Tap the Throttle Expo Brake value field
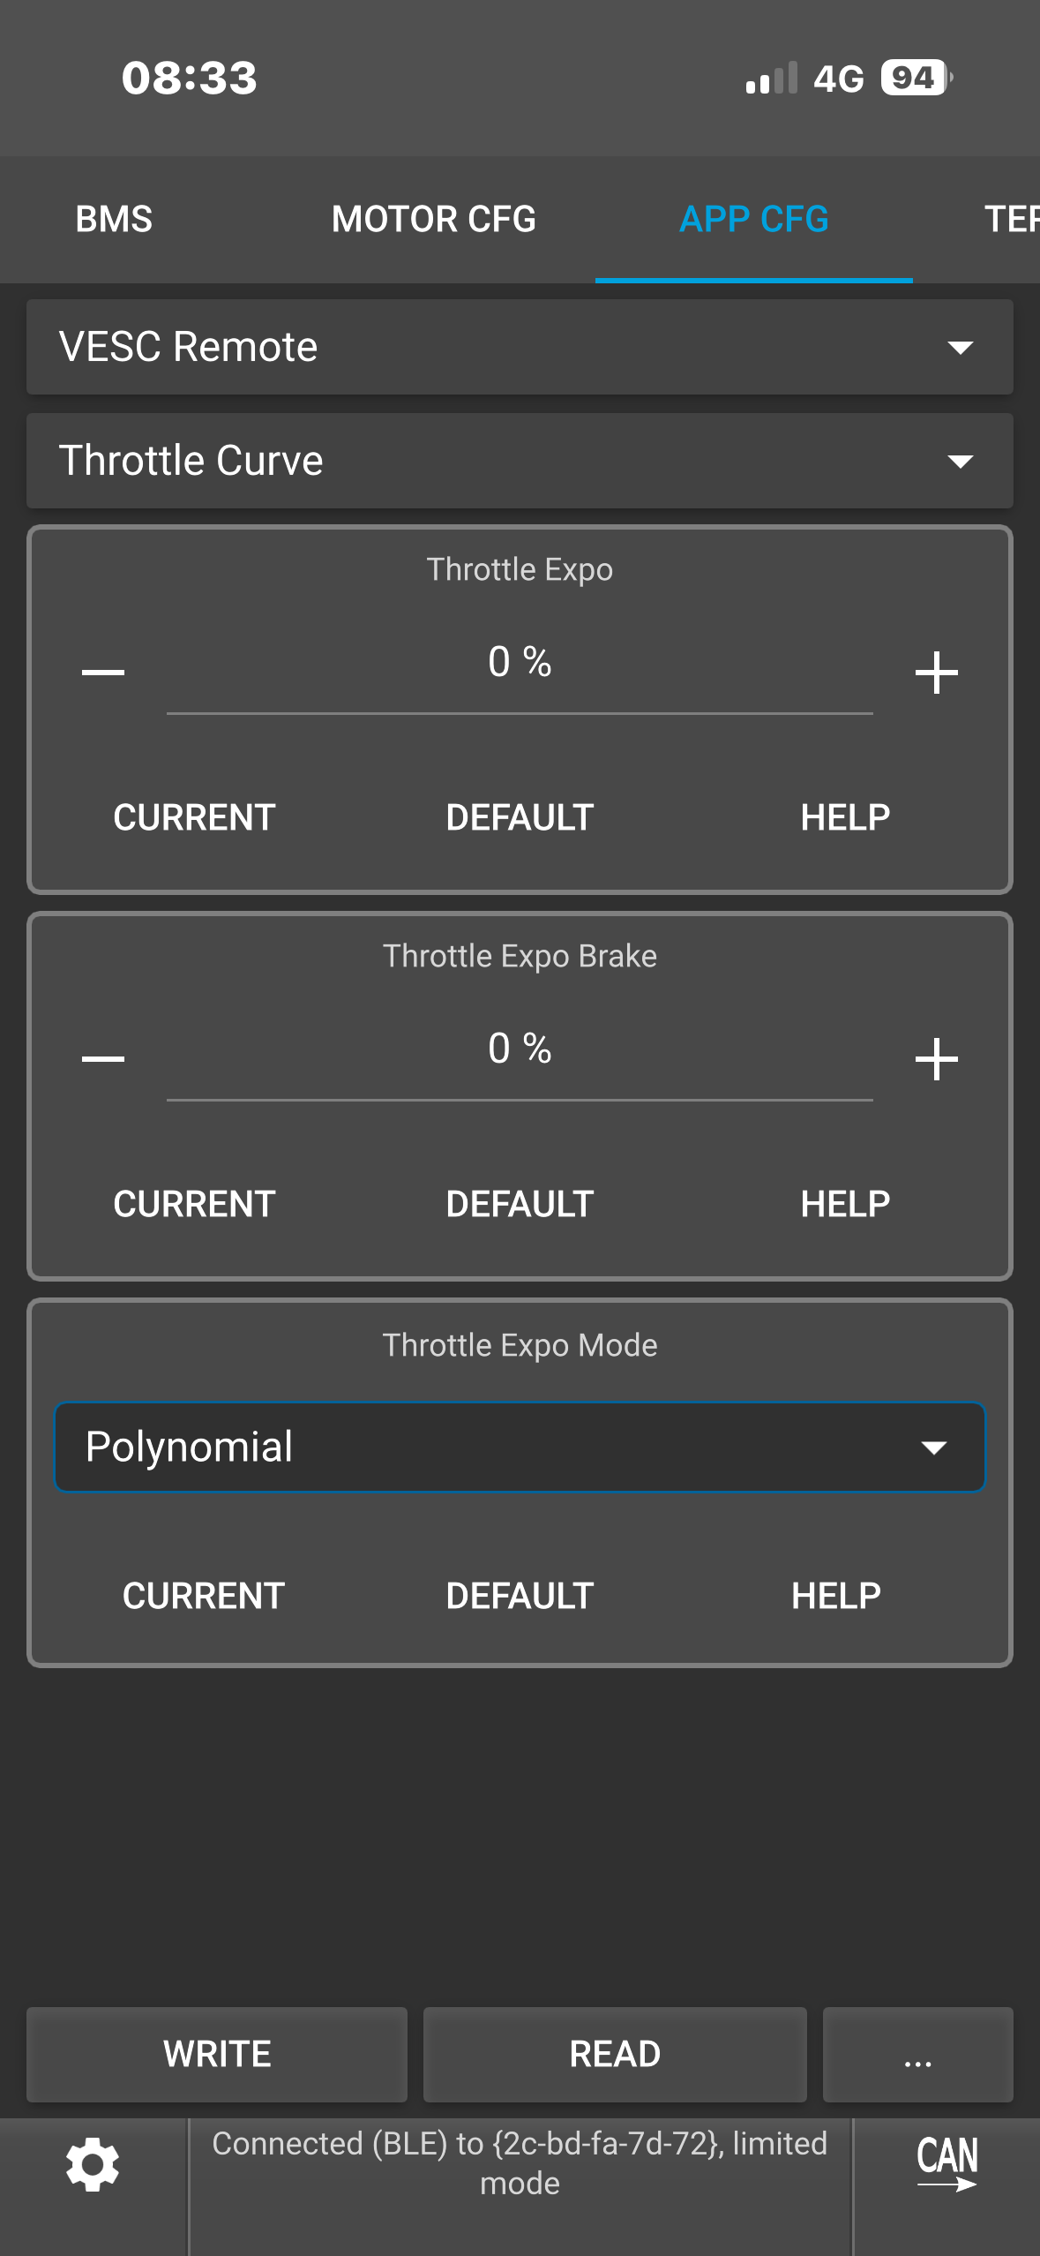 pos(520,1050)
